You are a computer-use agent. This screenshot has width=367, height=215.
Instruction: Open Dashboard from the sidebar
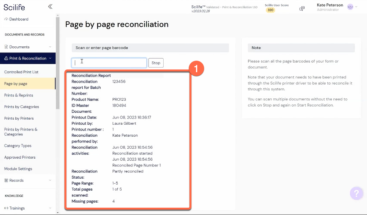pos(19,19)
